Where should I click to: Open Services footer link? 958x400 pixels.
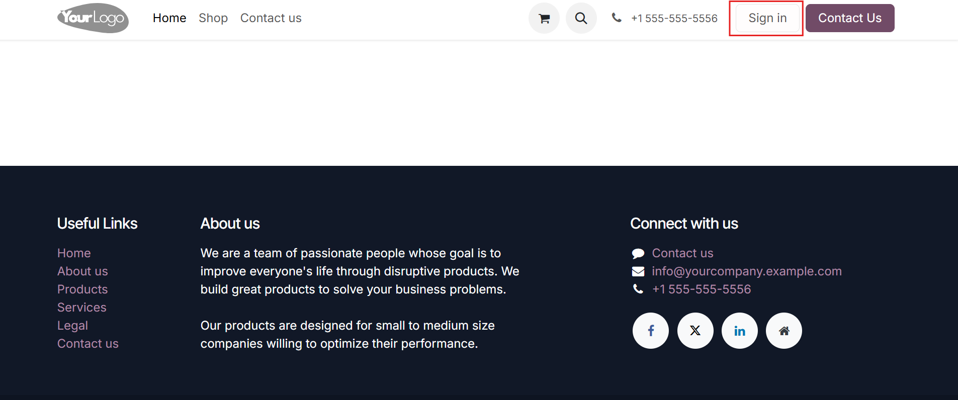point(82,308)
